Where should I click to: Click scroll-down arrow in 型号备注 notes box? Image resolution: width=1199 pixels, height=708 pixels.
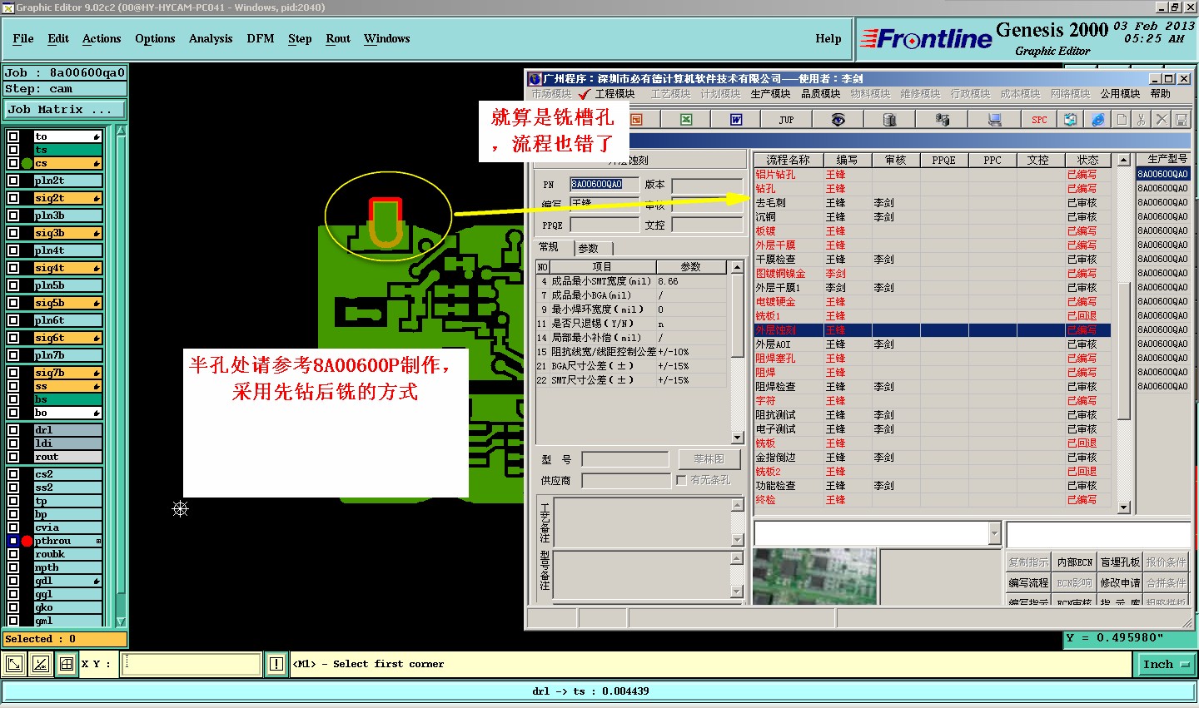tap(737, 592)
